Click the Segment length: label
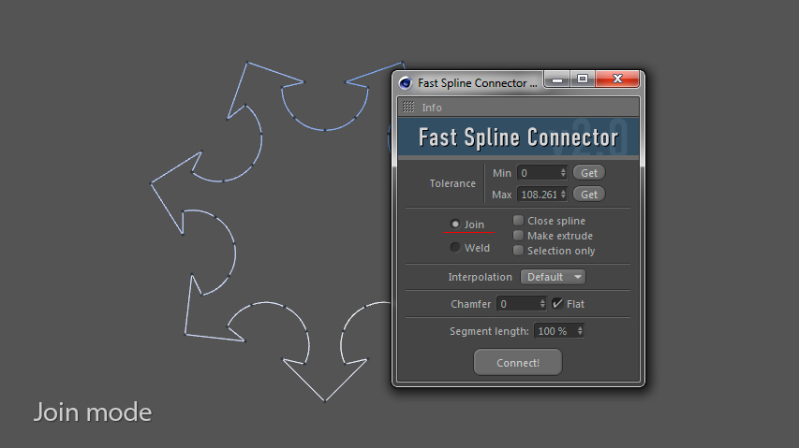The height and width of the screenshot is (448, 799). click(x=489, y=331)
